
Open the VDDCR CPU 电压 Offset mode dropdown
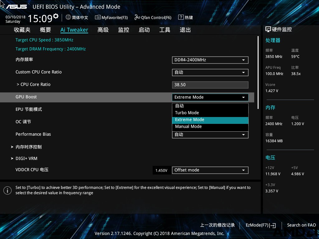[210, 170]
